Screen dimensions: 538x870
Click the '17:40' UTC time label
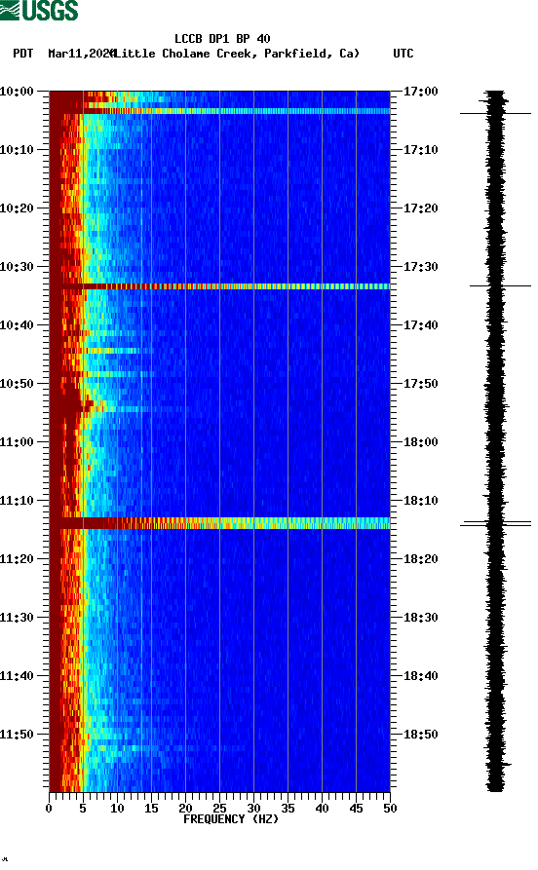[x=421, y=325]
